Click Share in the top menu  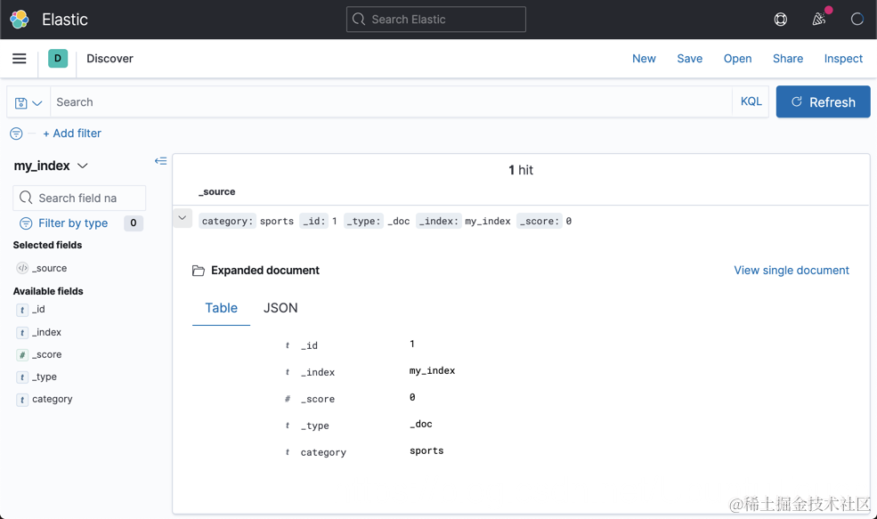(x=787, y=59)
